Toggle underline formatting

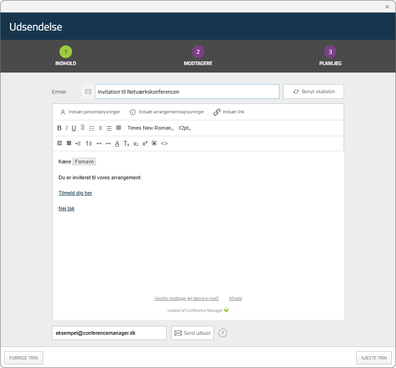coord(74,128)
